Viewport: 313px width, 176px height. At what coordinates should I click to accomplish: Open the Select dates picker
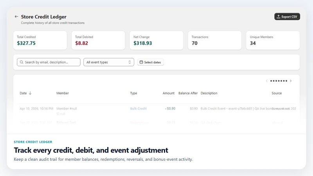150,62
